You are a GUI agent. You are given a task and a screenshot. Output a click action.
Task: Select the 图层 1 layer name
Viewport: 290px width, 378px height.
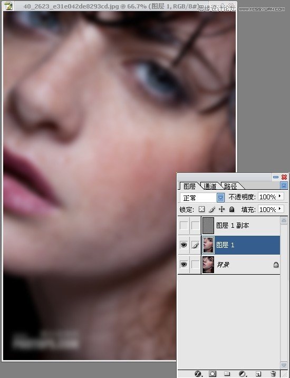(225, 245)
